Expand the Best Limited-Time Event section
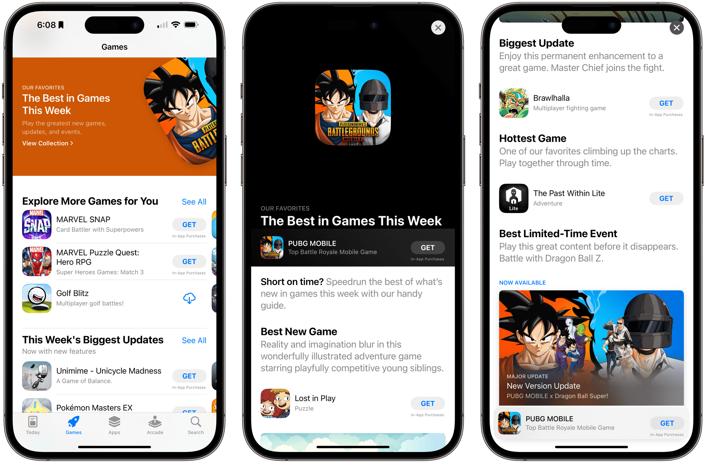 coord(569,235)
